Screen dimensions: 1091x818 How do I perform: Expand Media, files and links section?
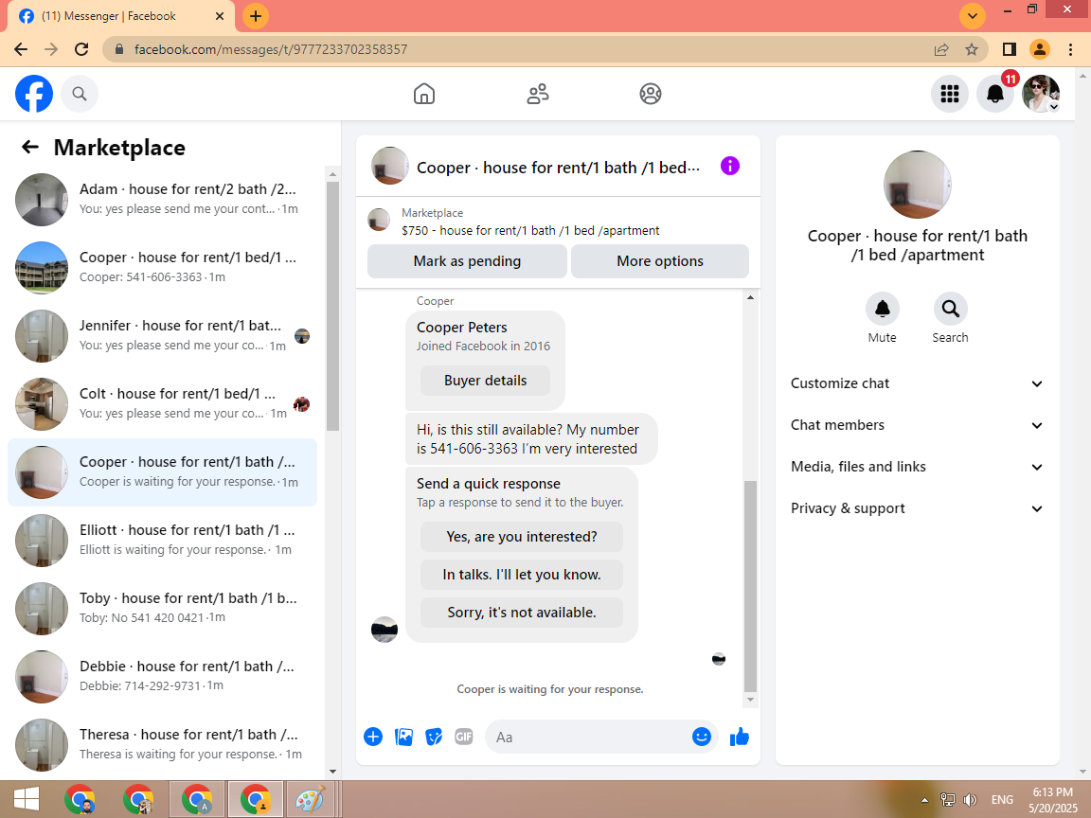click(x=917, y=467)
